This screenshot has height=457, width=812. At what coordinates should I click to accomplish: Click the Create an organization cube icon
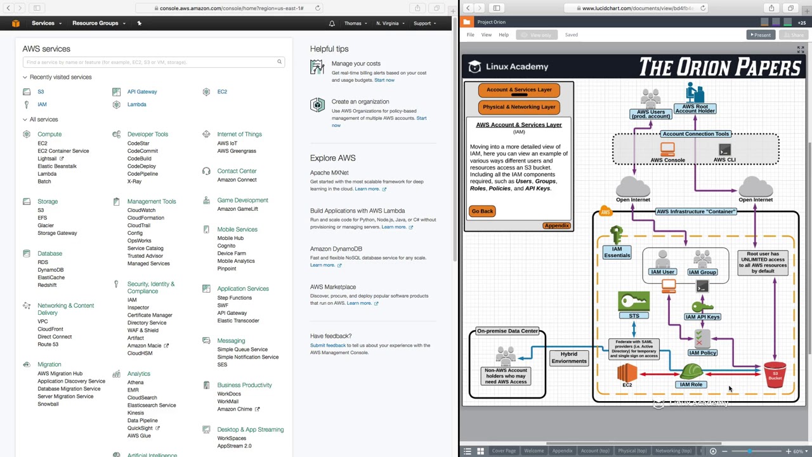click(317, 105)
